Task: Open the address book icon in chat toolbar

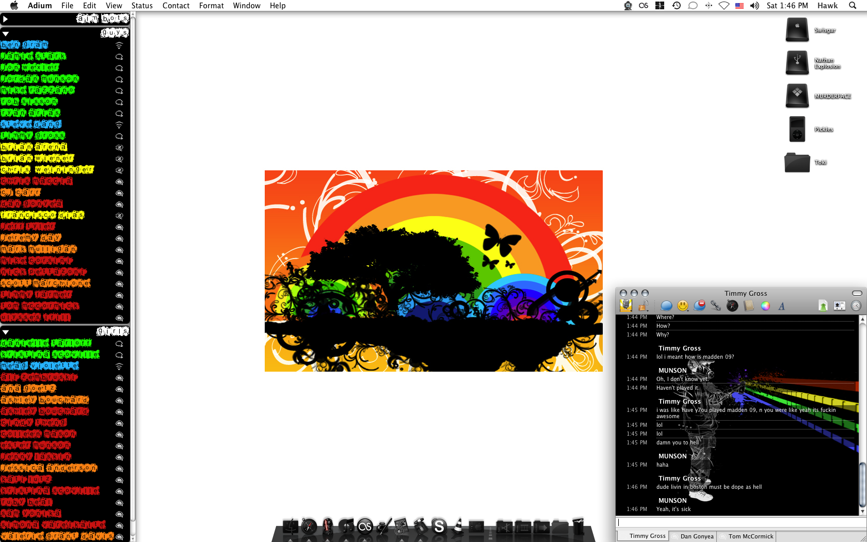Action: point(749,306)
